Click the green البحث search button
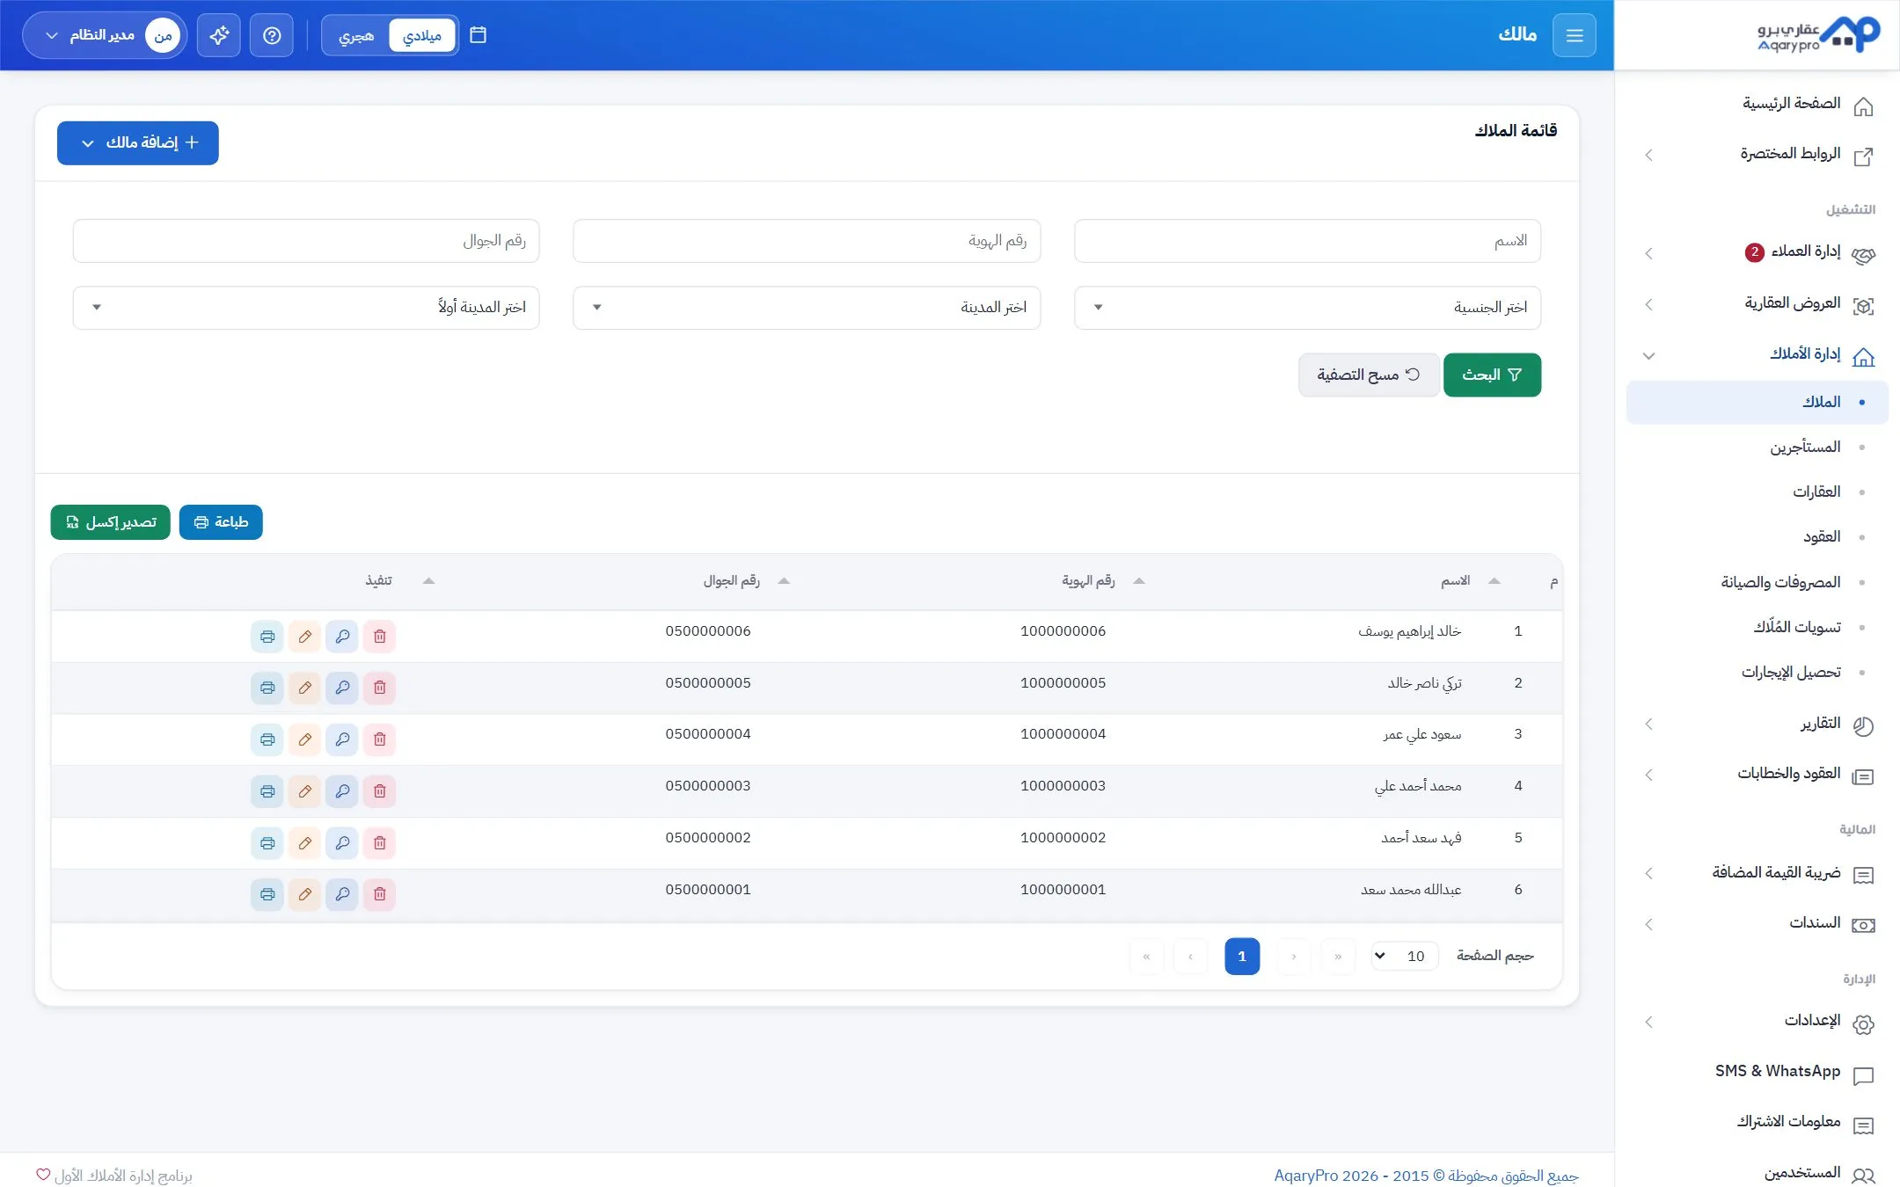Viewport: 1900px width, 1187px height. click(x=1492, y=375)
